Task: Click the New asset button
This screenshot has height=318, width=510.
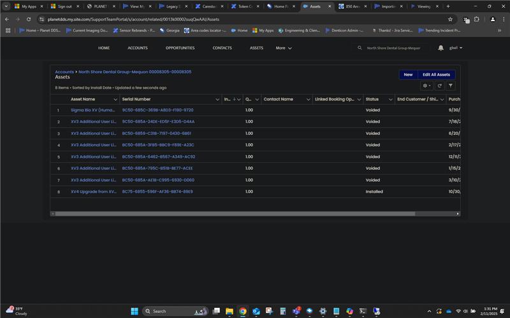Action: pyautogui.click(x=408, y=74)
